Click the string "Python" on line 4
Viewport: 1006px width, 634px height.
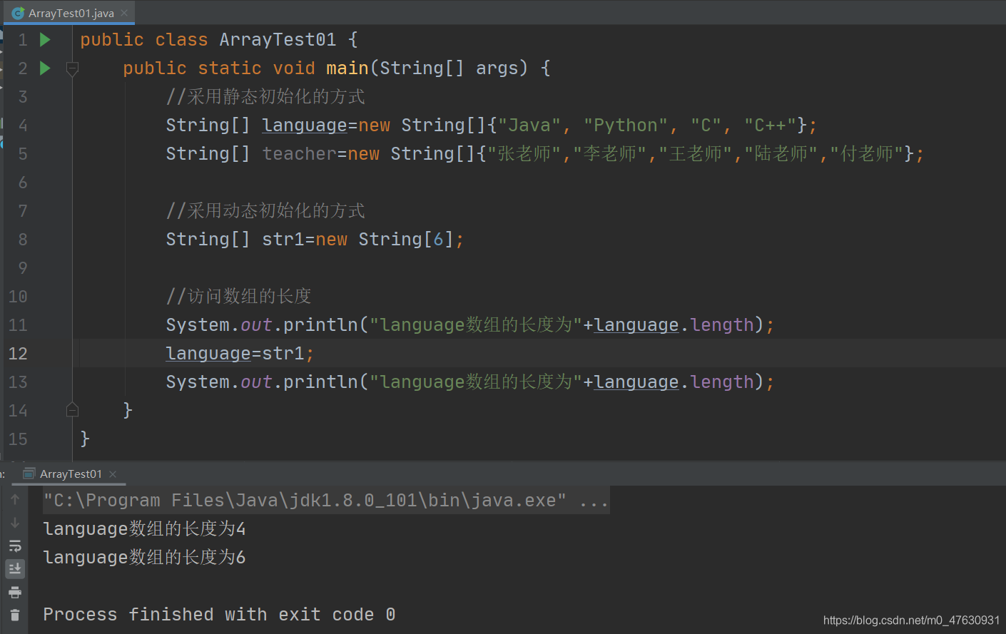click(x=626, y=126)
